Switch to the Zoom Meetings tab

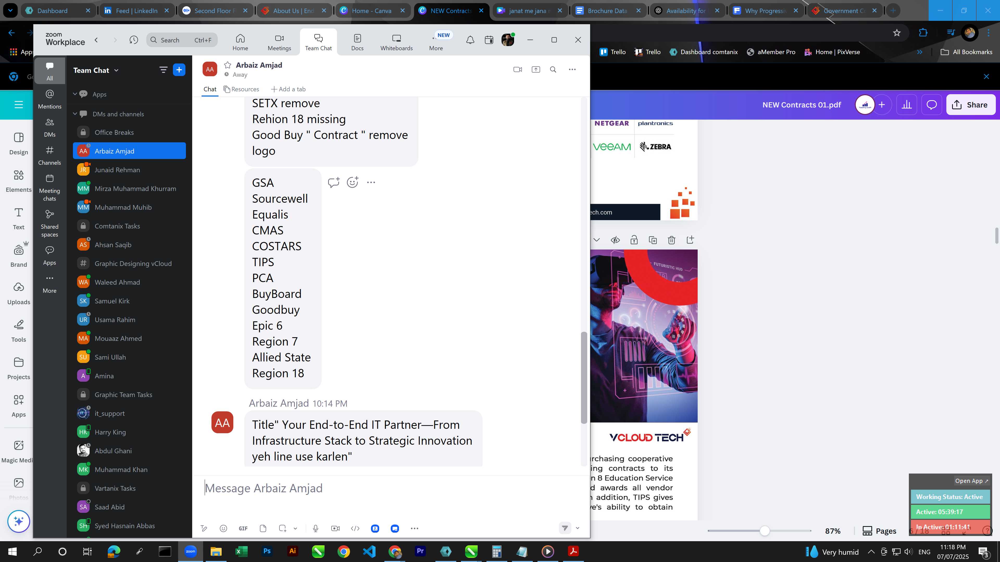279,42
